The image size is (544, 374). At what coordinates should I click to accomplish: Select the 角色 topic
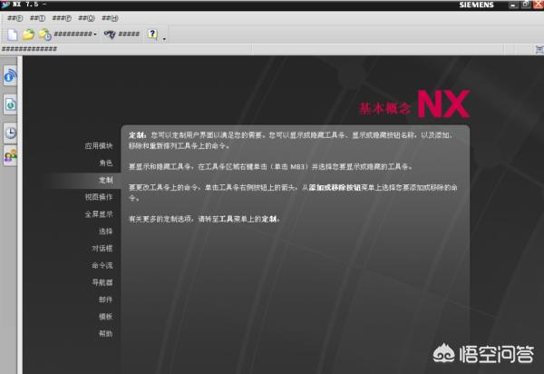tap(106, 162)
